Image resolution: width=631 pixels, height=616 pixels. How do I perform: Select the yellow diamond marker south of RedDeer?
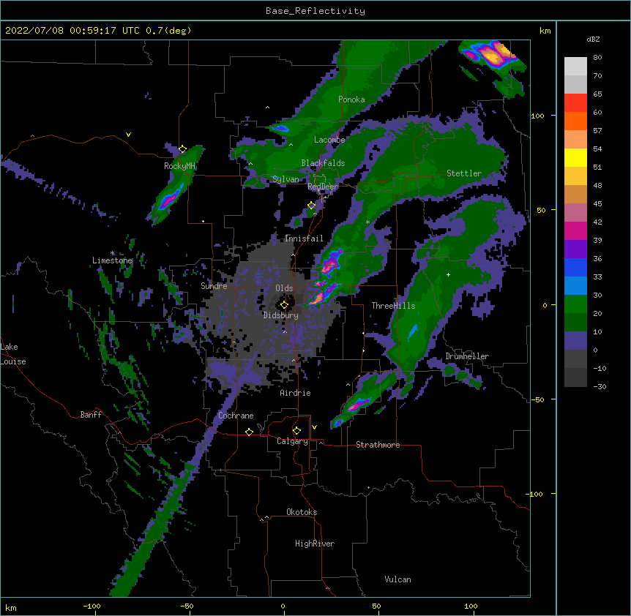click(x=311, y=206)
